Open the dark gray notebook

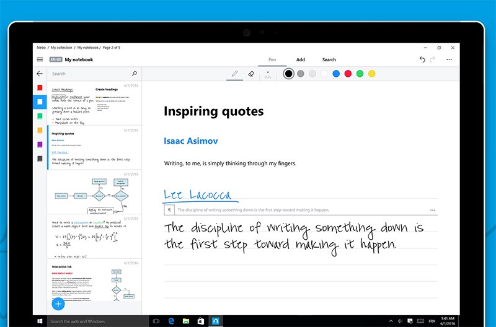(x=40, y=159)
